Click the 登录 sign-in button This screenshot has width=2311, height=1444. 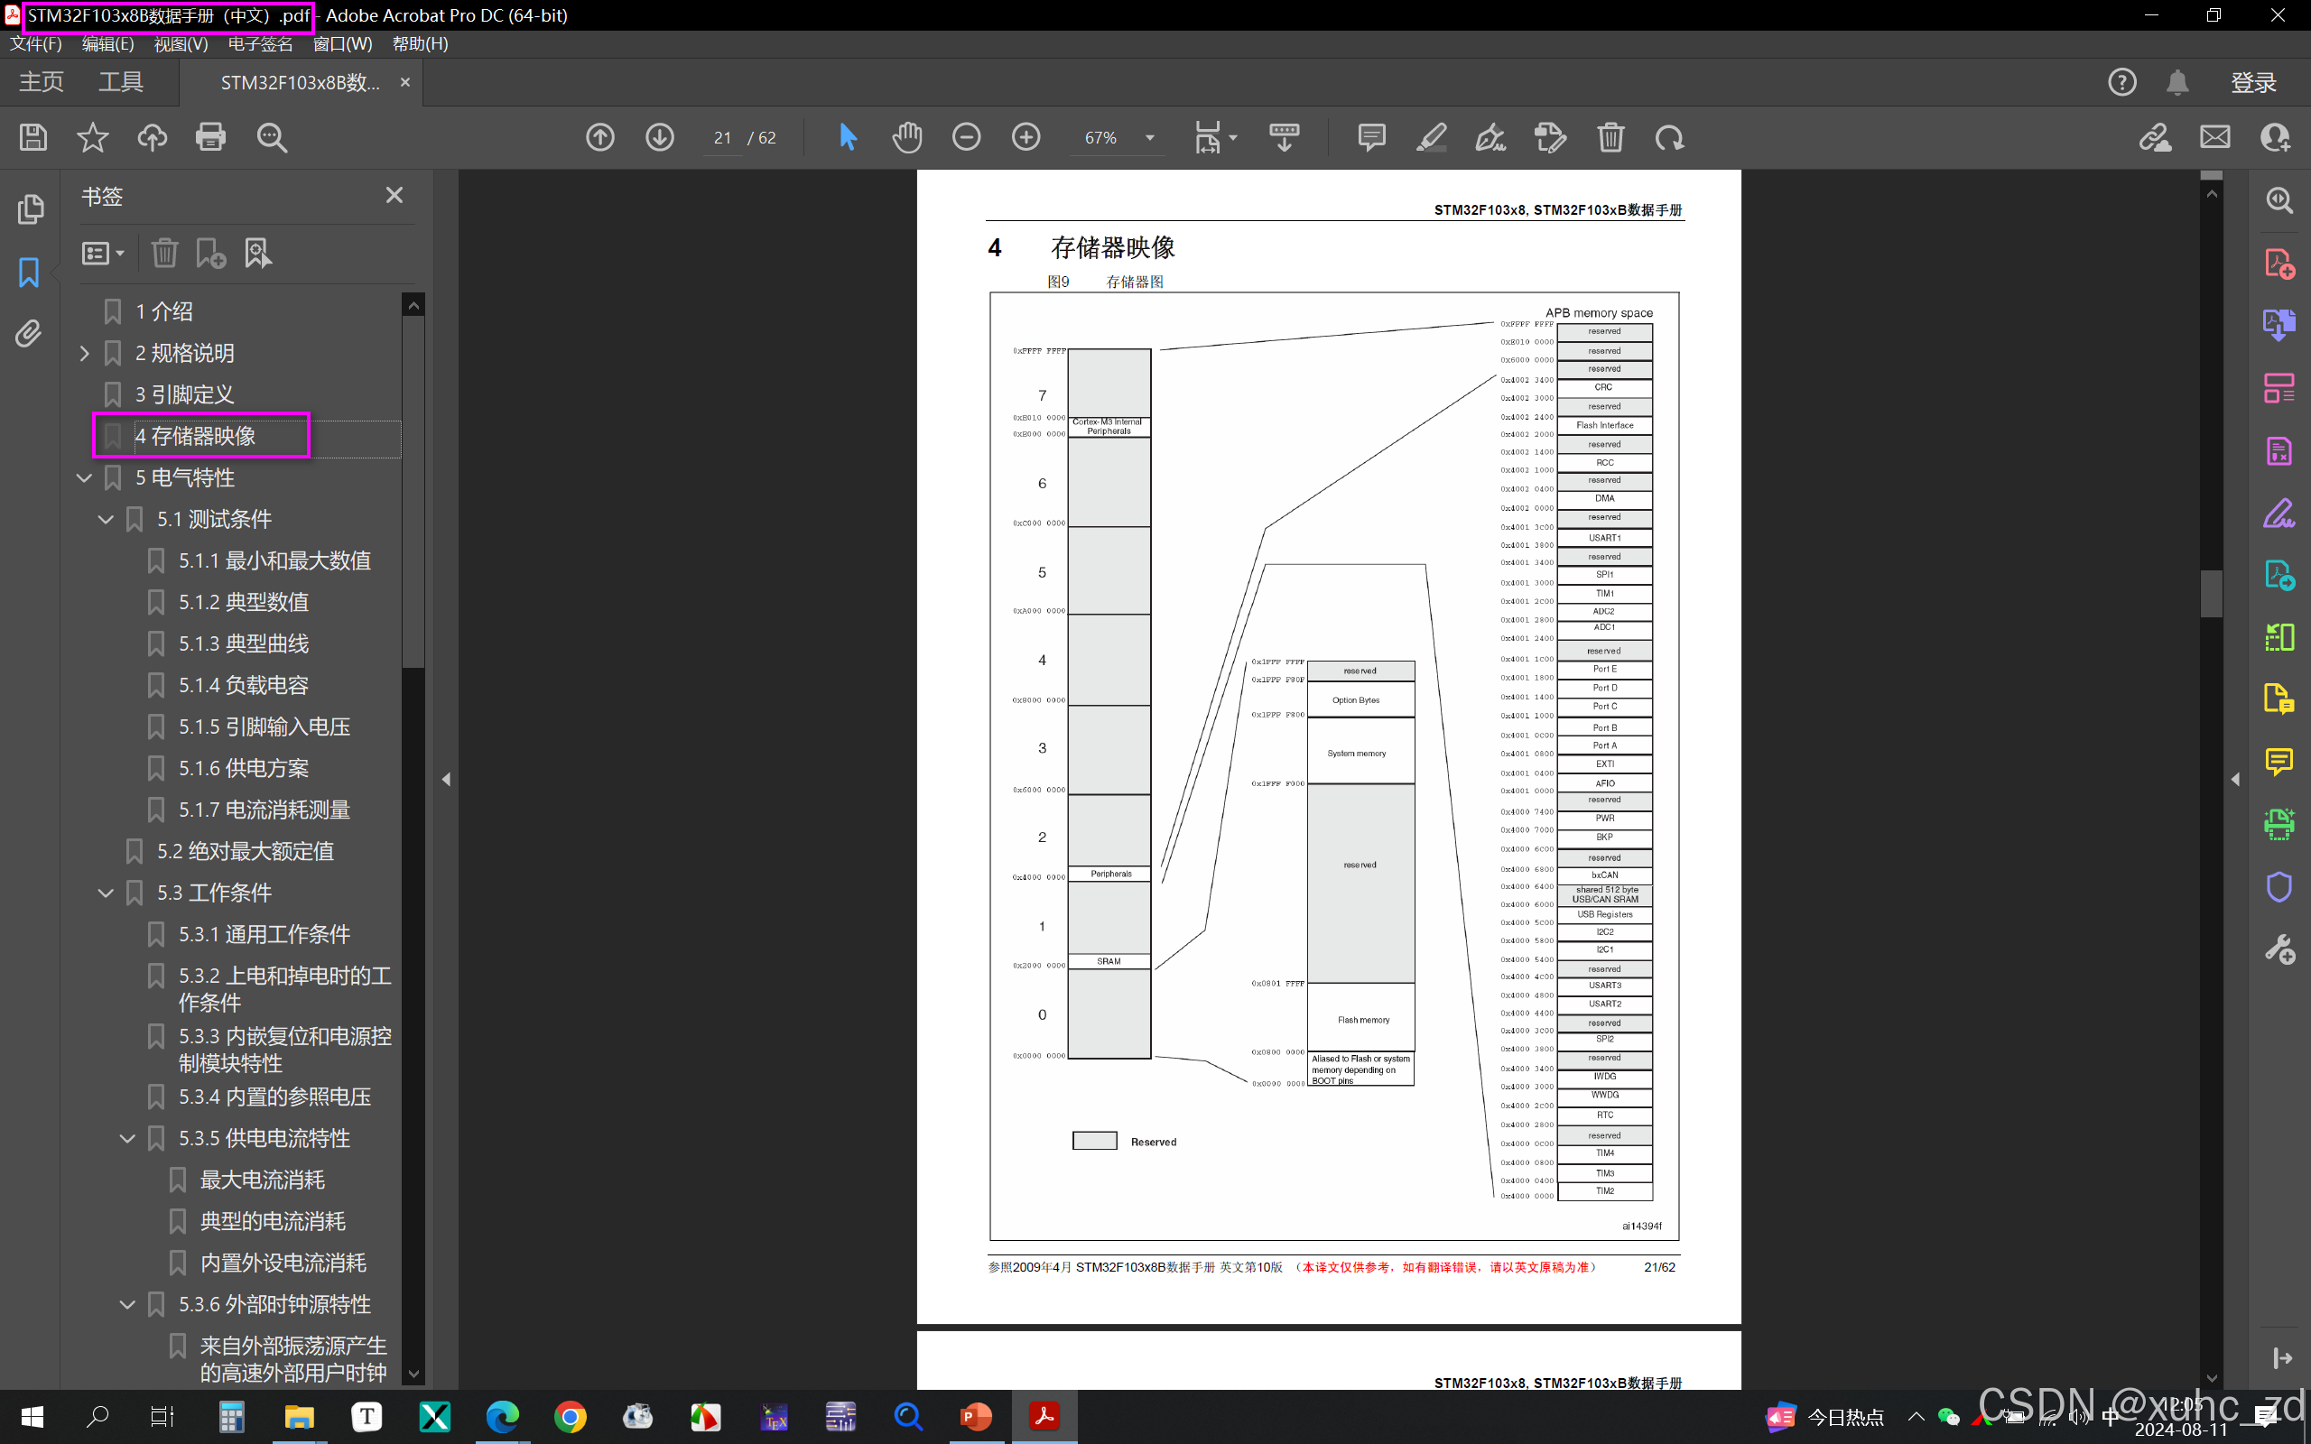pos(2252,83)
